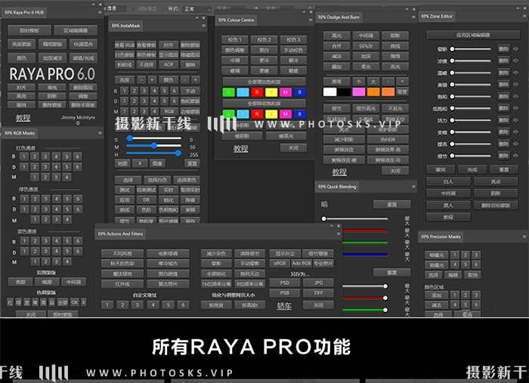Click the 冷爽 slider in Zone Editor

(x=471, y=60)
